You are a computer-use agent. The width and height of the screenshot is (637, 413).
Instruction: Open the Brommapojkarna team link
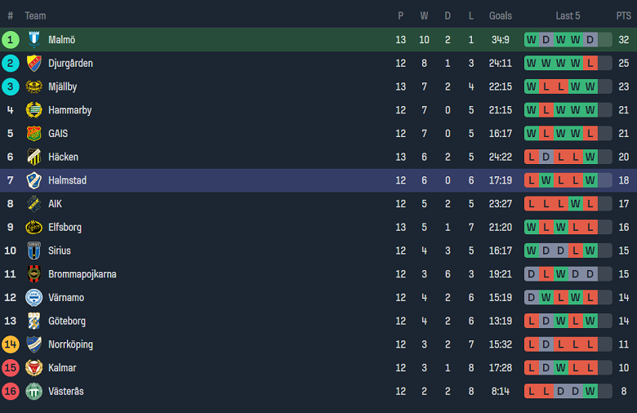[x=82, y=274]
